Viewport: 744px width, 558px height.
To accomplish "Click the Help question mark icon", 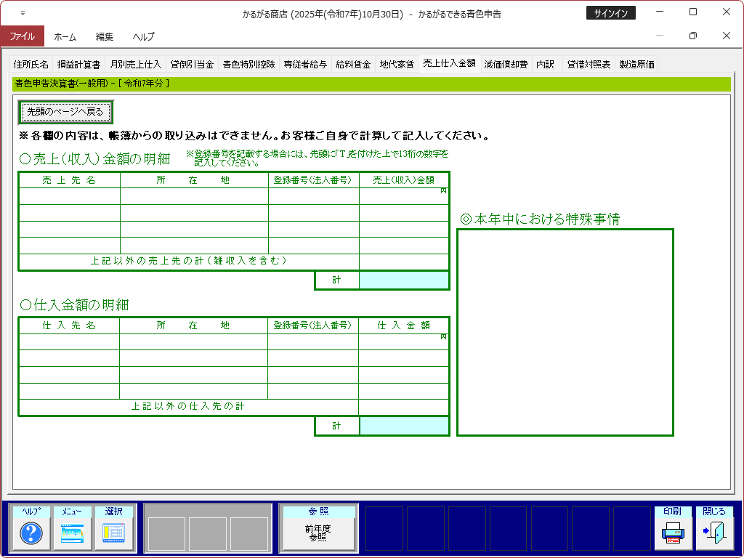I will pos(31,533).
